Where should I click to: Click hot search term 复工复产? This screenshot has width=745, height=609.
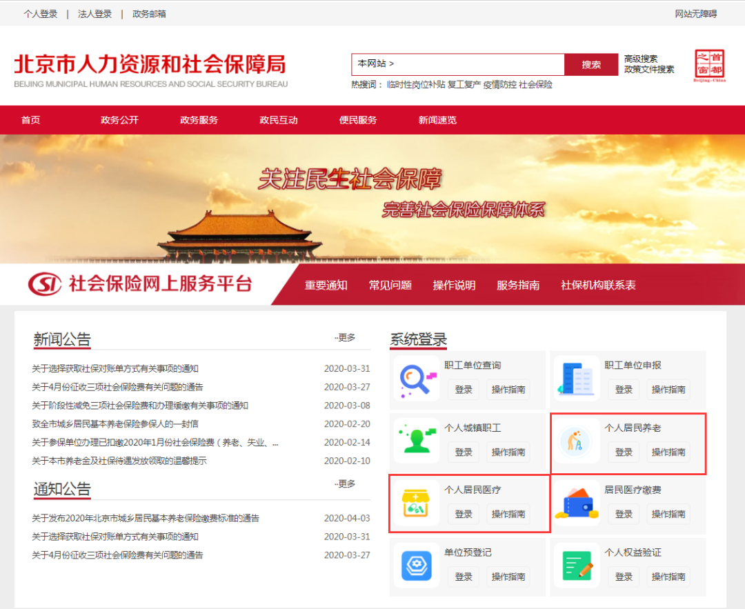[464, 85]
